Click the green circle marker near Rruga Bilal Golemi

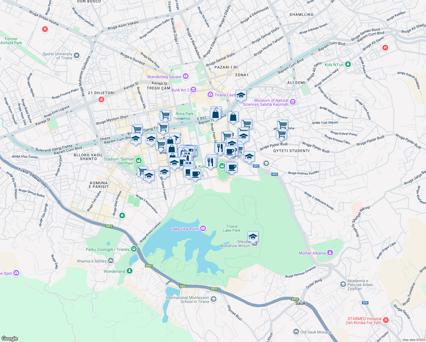click(122, 216)
